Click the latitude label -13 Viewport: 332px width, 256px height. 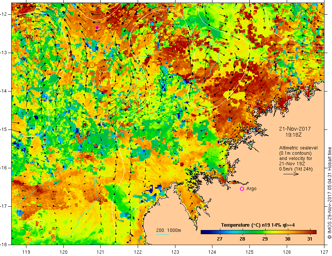pos(4,53)
